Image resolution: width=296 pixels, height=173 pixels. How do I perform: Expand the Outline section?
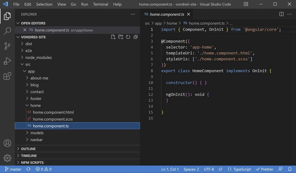[x=77, y=149]
